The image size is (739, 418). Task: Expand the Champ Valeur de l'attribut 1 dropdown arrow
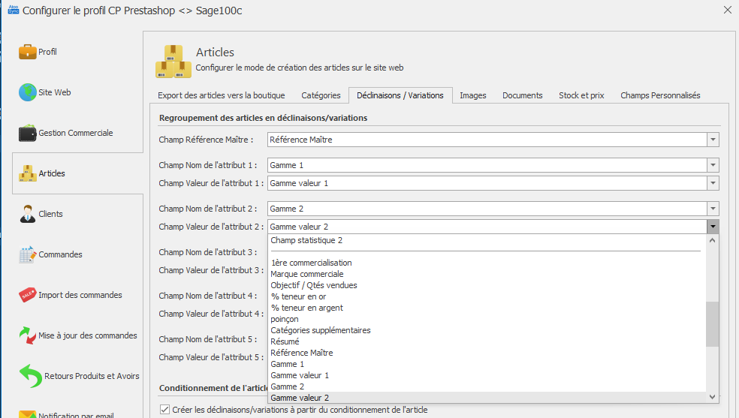[x=713, y=183]
